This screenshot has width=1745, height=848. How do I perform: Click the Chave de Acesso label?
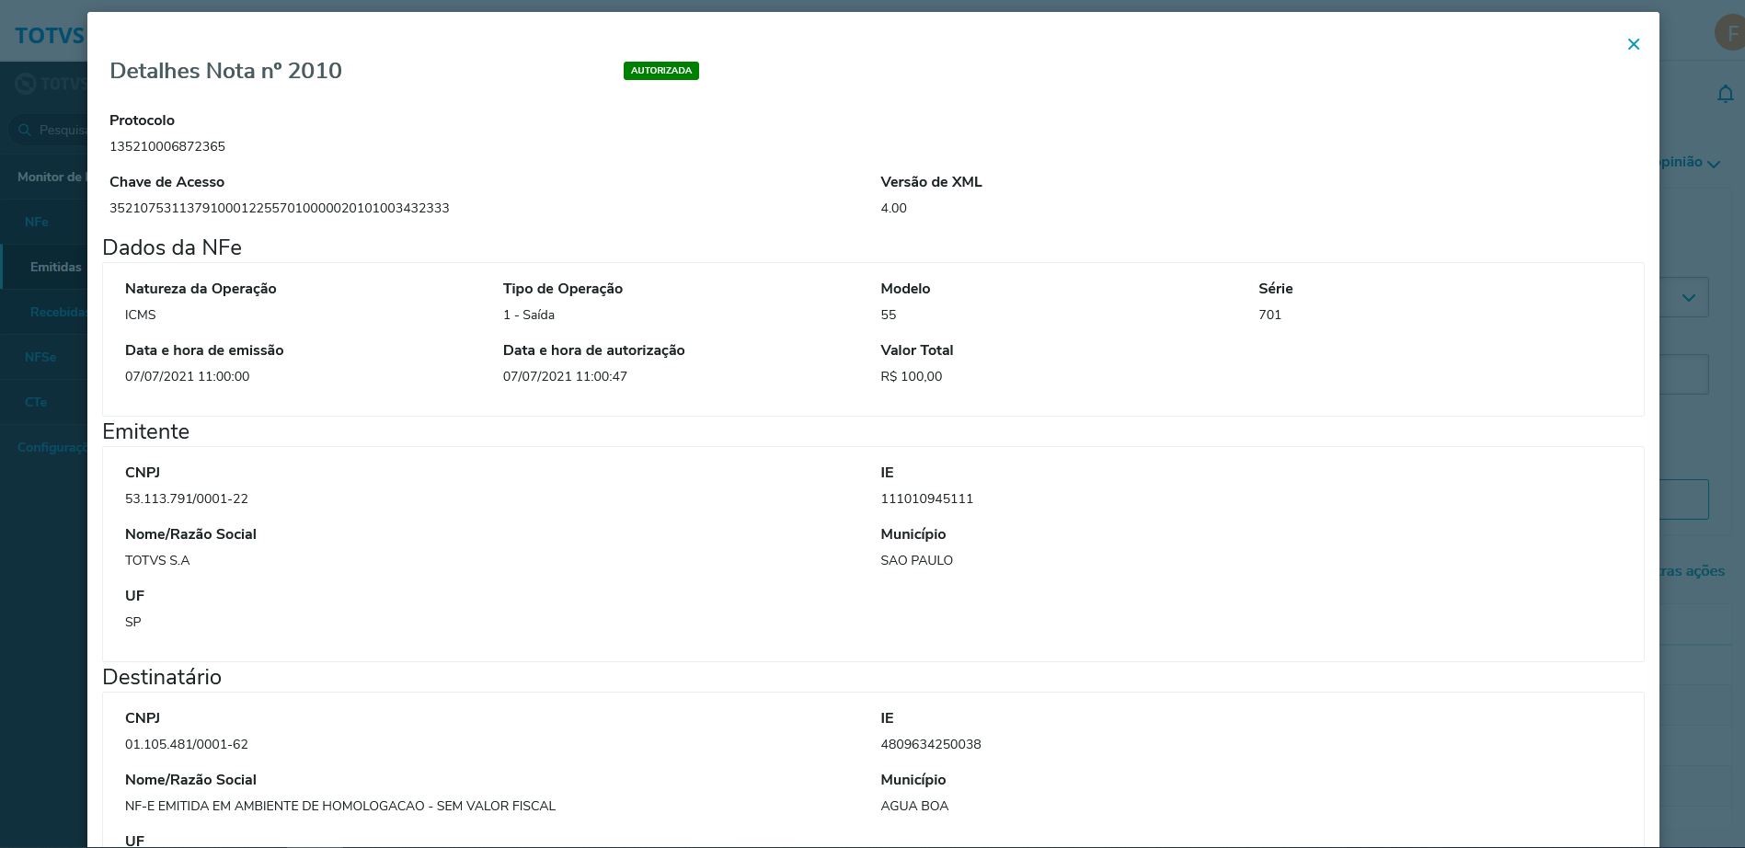click(167, 182)
